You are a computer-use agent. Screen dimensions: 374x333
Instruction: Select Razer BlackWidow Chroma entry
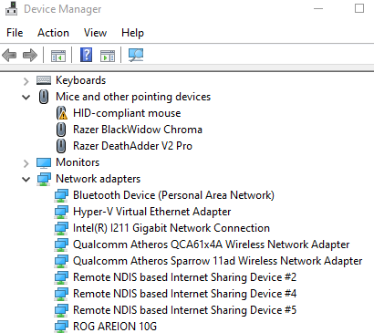click(x=138, y=130)
